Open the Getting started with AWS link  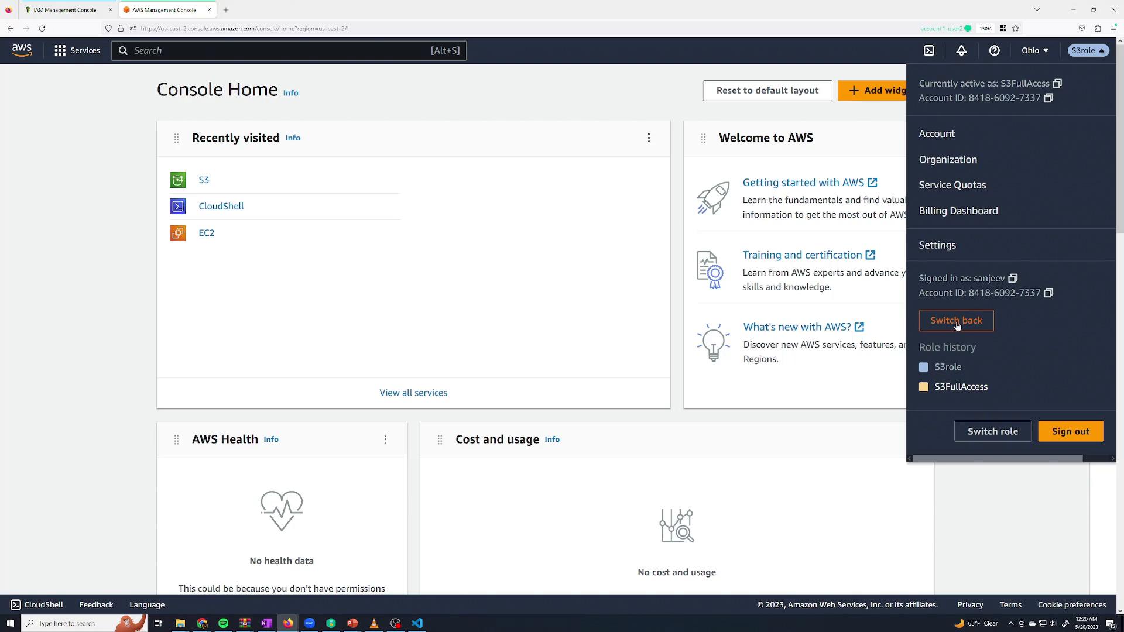810,183
